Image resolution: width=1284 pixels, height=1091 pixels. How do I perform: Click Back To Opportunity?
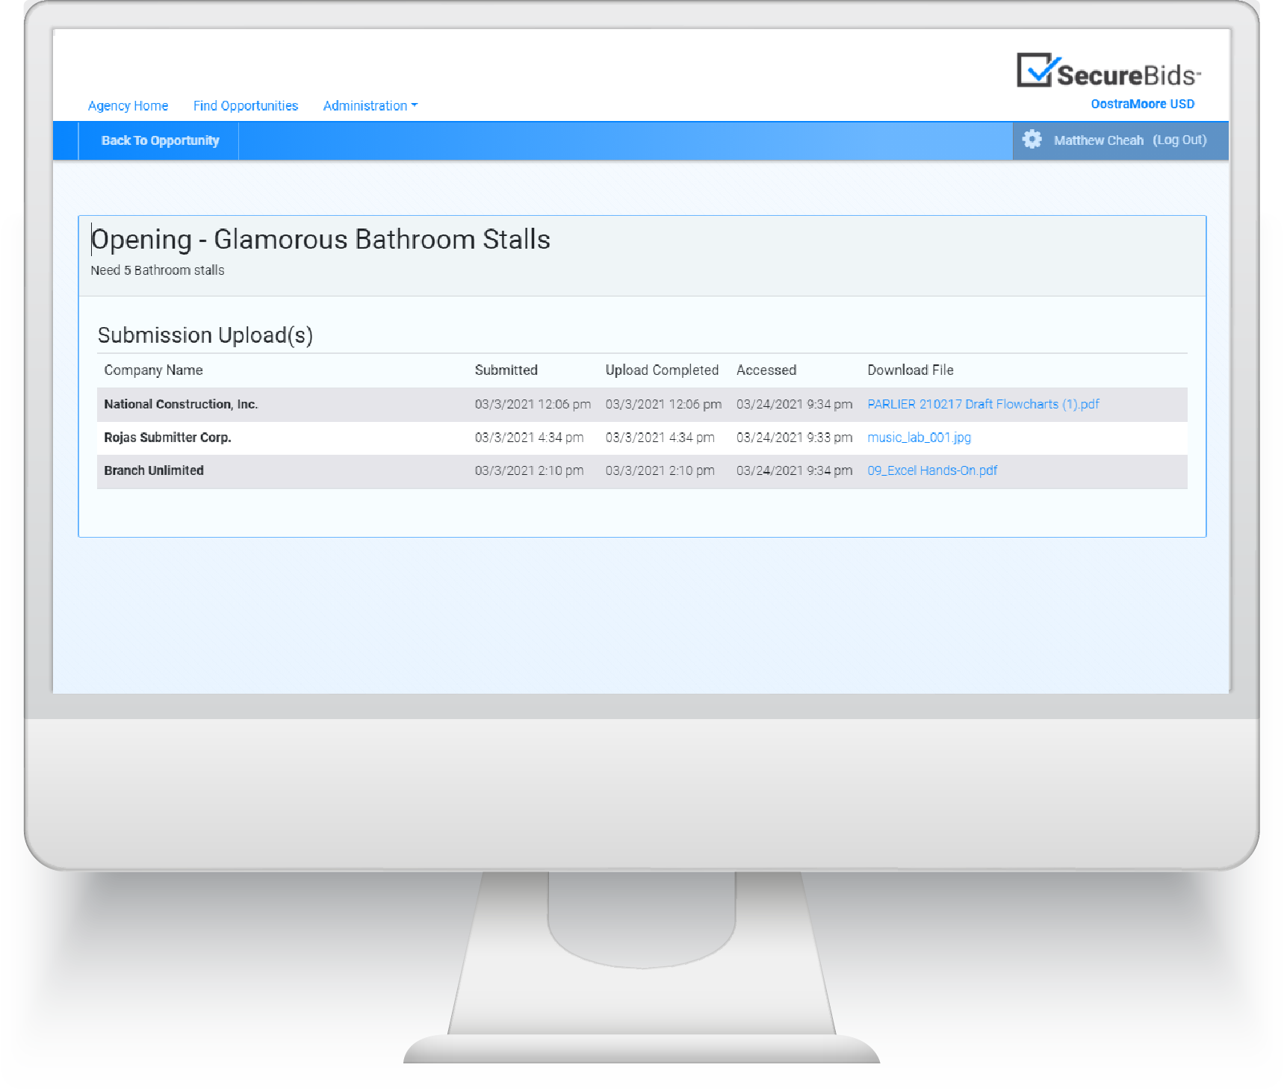point(158,140)
